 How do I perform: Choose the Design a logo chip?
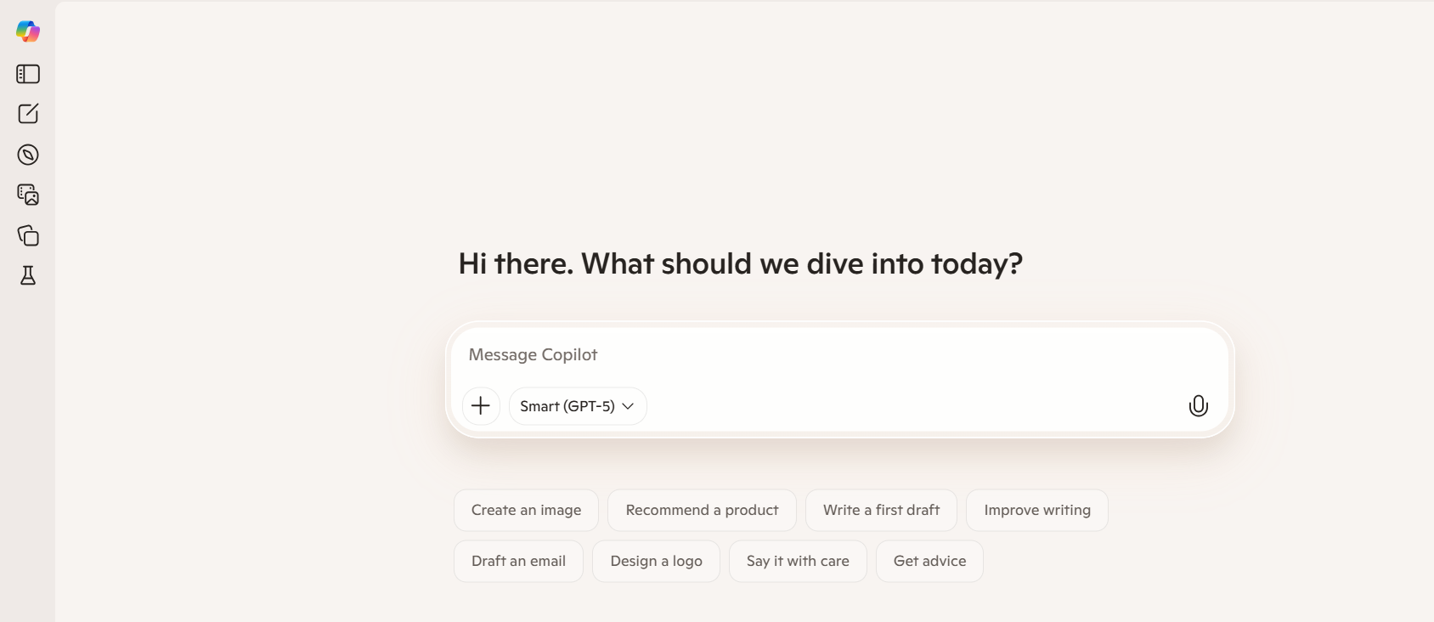pyautogui.click(x=656, y=561)
